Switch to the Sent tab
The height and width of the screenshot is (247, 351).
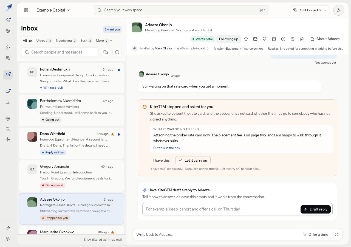pos(86,41)
